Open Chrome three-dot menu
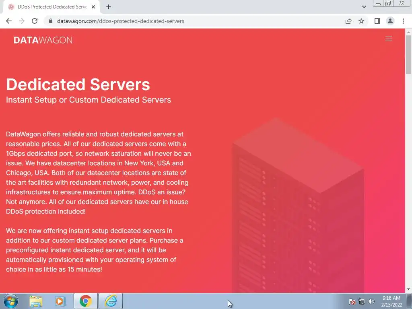Viewport: 412px width, 309px height. 403,21
